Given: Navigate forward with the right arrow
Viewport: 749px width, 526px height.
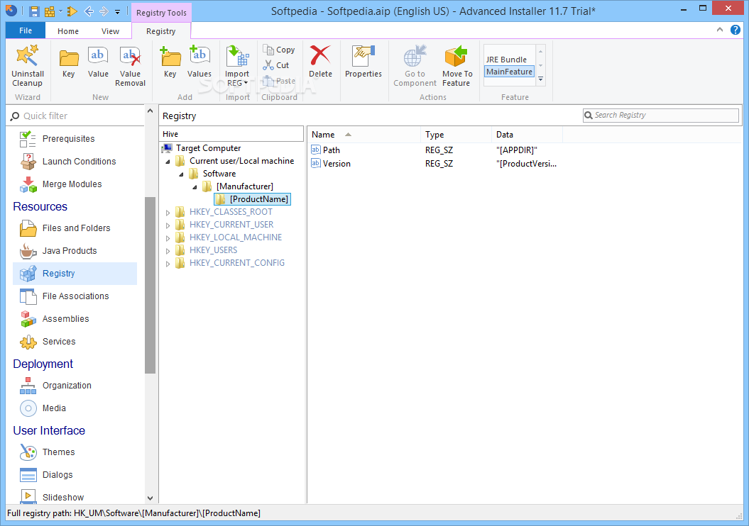Looking at the screenshot, I should [x=104, y=11].
